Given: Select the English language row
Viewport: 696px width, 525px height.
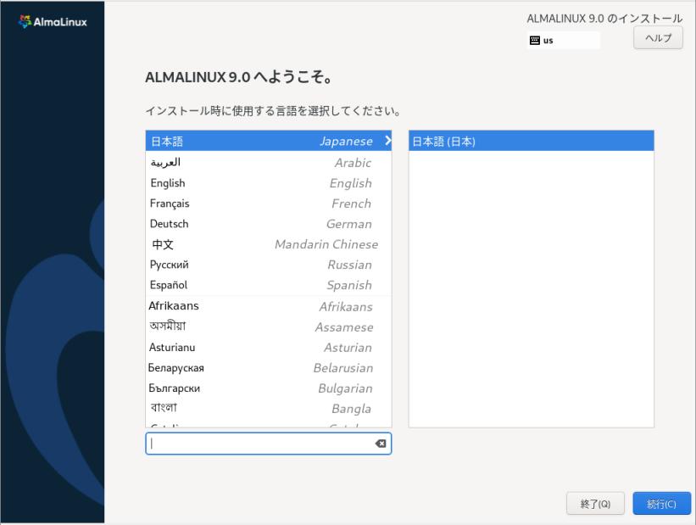Looking at the screenshot, I should (x=269, y=182).
